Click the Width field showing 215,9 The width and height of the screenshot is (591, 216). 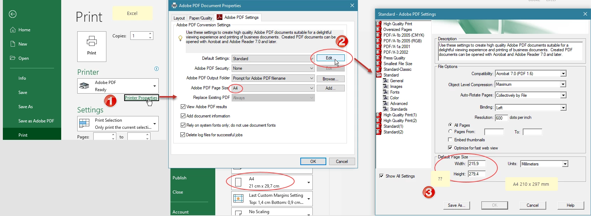tap(477, 164)
